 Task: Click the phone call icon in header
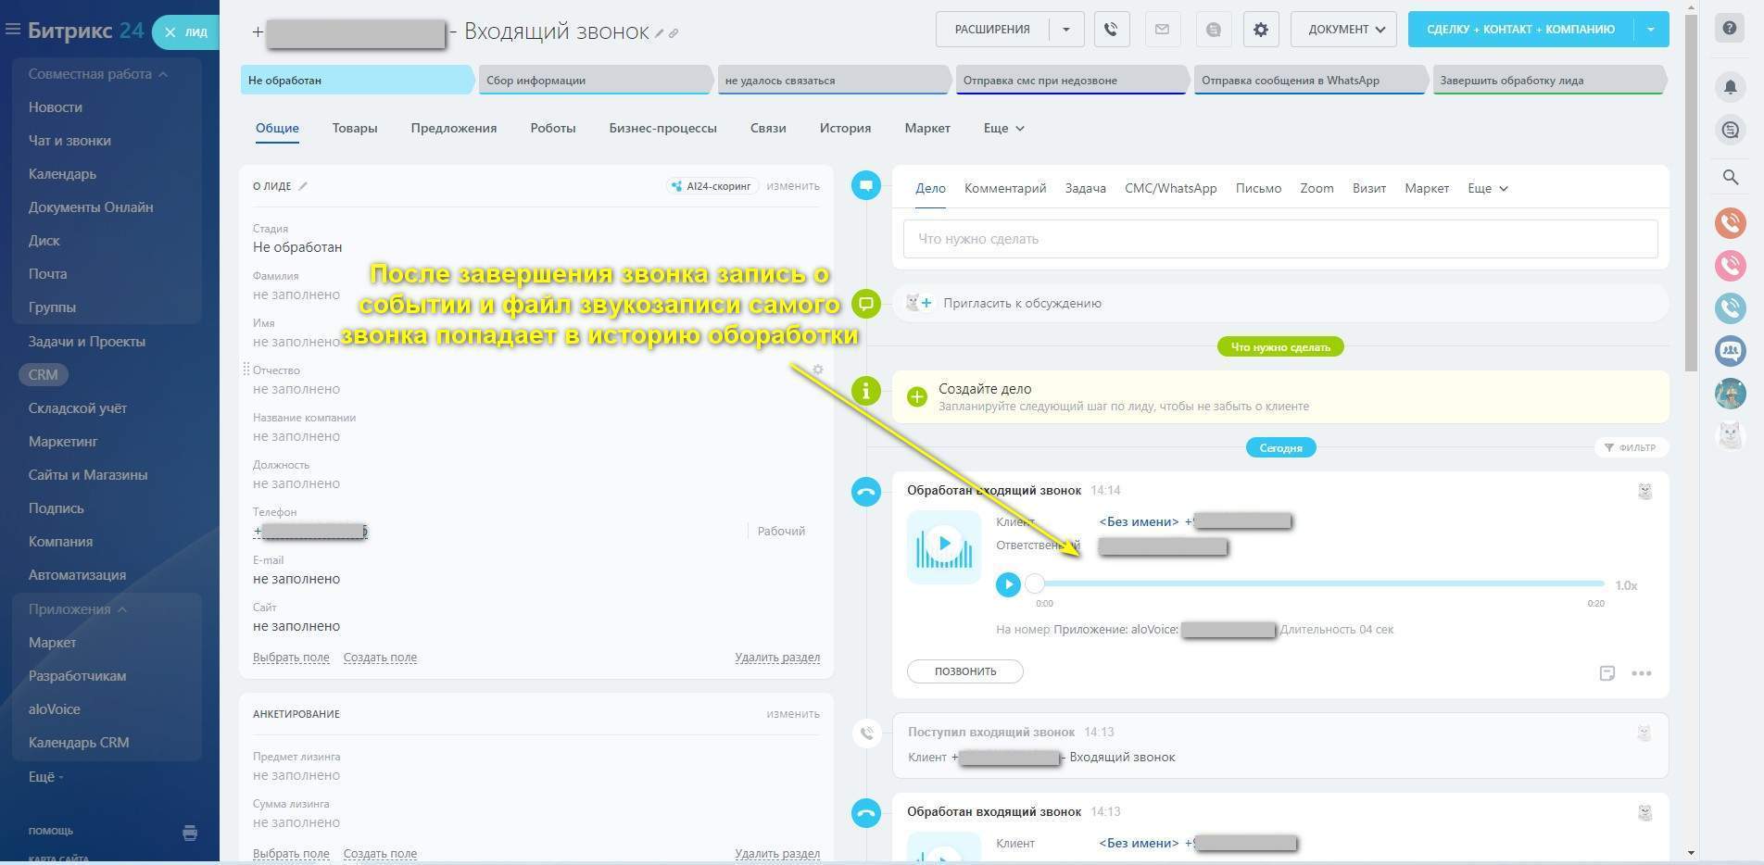(1111, 30)
